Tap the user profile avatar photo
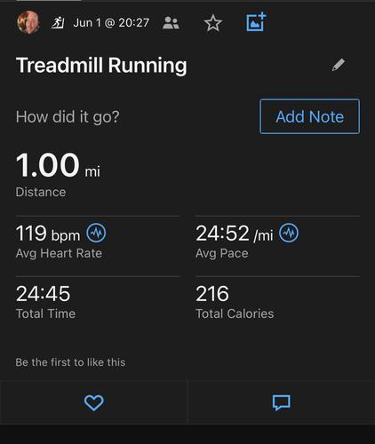Screen dimensions: 375x444 [28, 22]
